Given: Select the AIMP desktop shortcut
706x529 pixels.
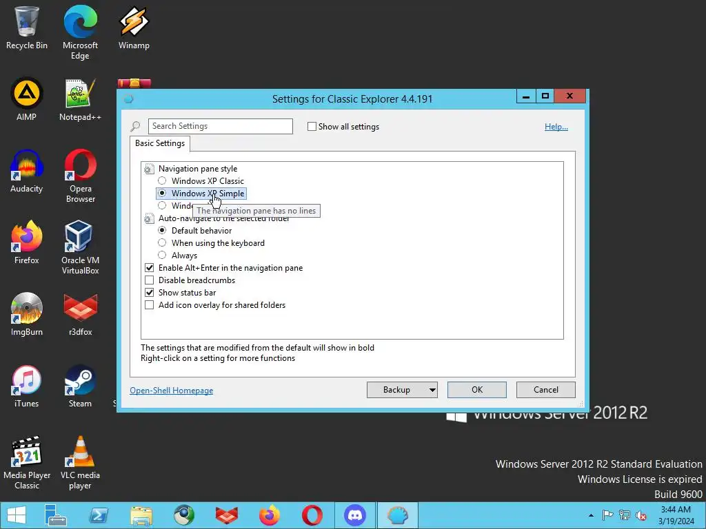Looking at the screenshot, I should pos(27,100).
